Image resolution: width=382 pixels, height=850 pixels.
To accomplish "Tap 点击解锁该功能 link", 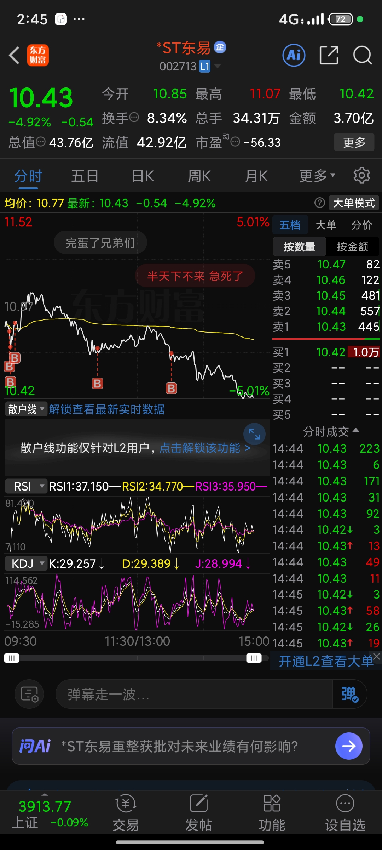I will pos(205,448).
